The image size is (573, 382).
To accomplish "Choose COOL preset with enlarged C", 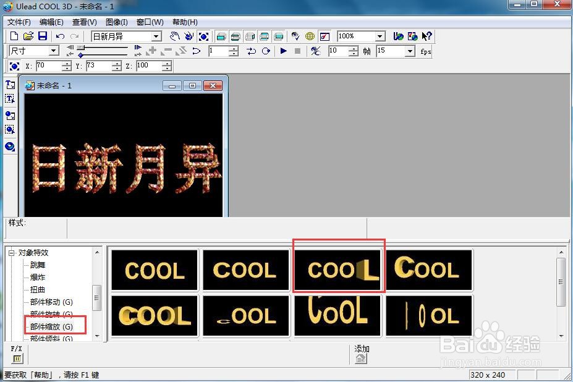I will pos(429,270).
